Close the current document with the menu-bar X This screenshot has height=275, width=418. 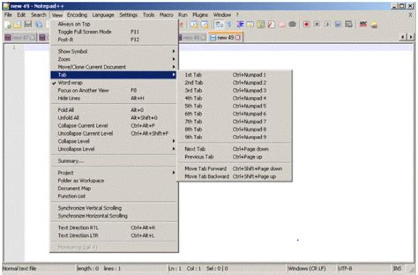[x=411, y=15]
